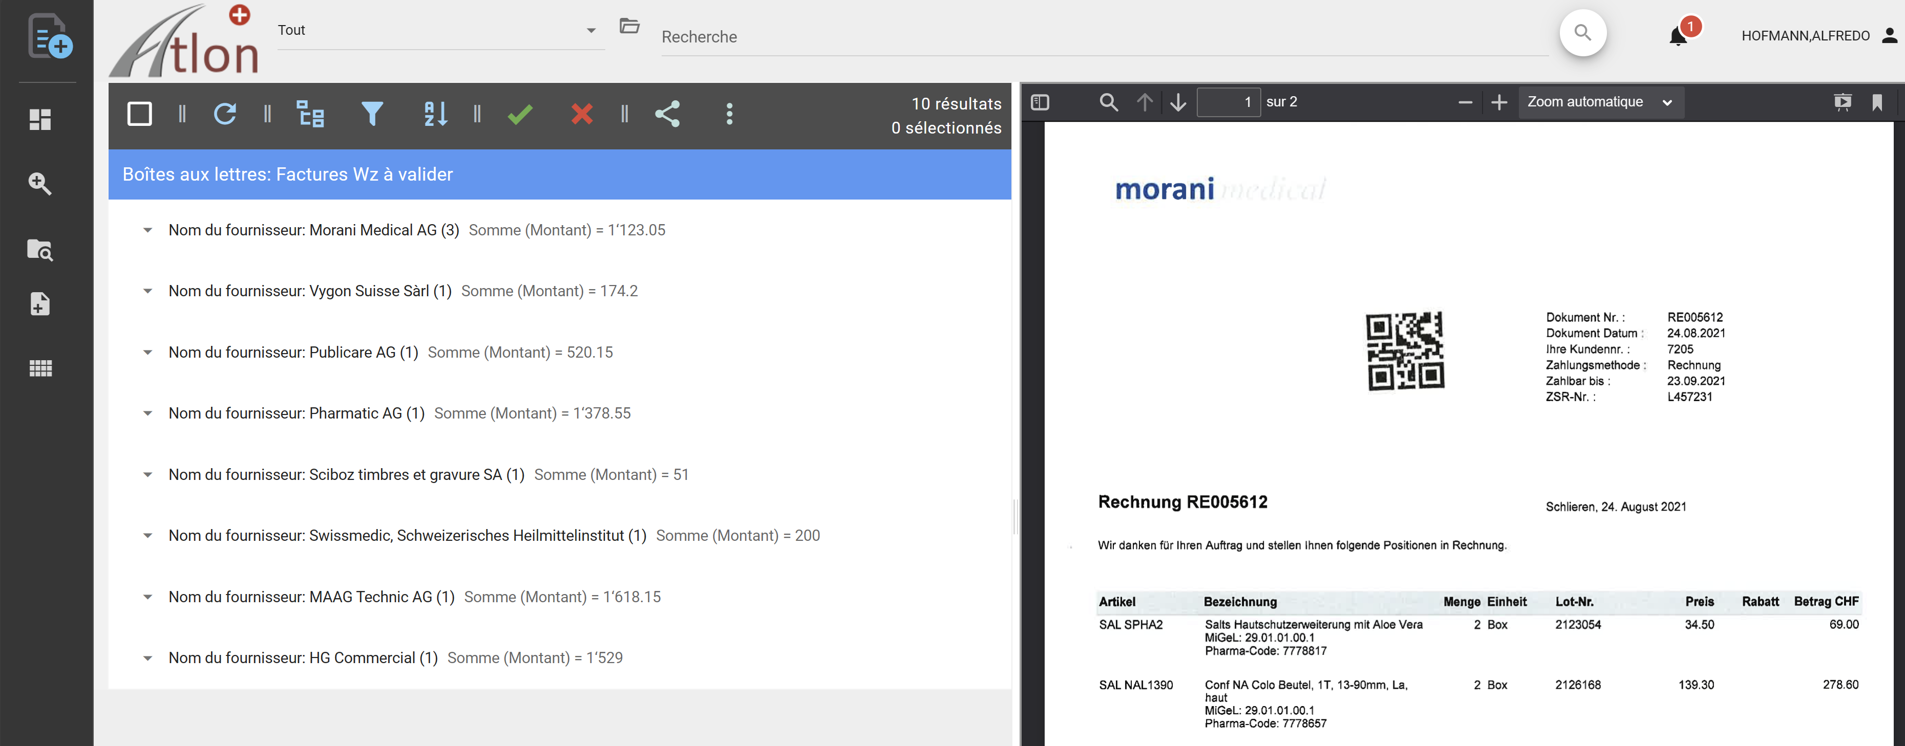The height and width of the screenshot is (746, 1905).
Task: Open the dashboard tiles icon
Action: point(40,119)
